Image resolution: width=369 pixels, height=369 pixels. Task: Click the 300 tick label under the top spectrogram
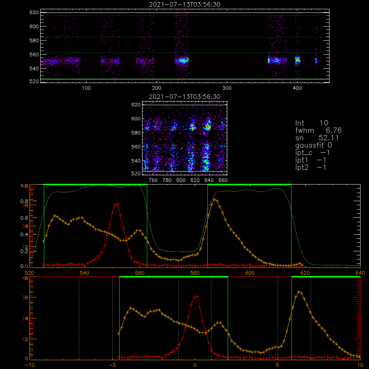pos(227,88)
